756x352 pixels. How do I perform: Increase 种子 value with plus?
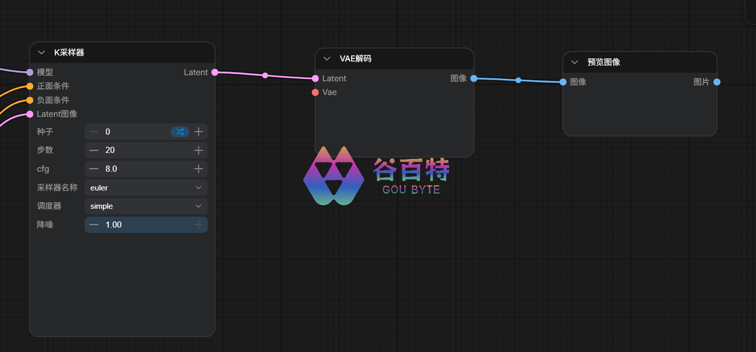(x=198, y=132)
